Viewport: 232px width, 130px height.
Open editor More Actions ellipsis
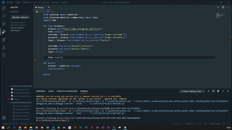(228, 7)
